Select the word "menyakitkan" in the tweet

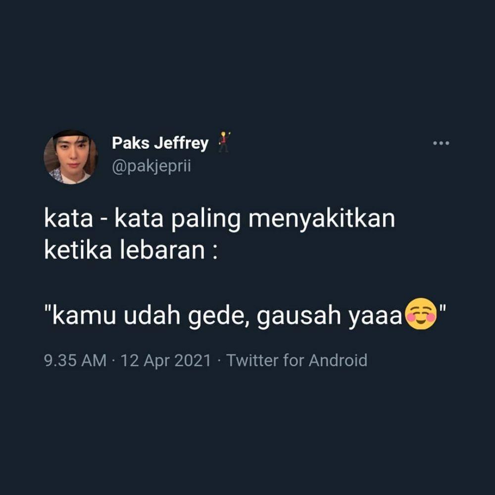tap(322, 218)
